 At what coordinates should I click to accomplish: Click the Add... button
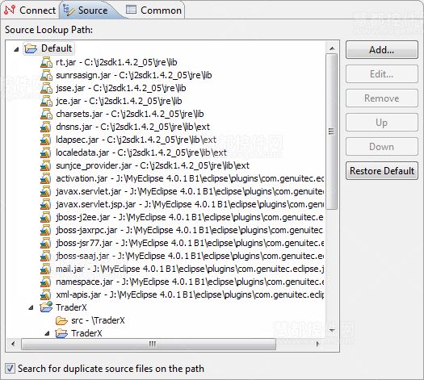coord(381,50)
